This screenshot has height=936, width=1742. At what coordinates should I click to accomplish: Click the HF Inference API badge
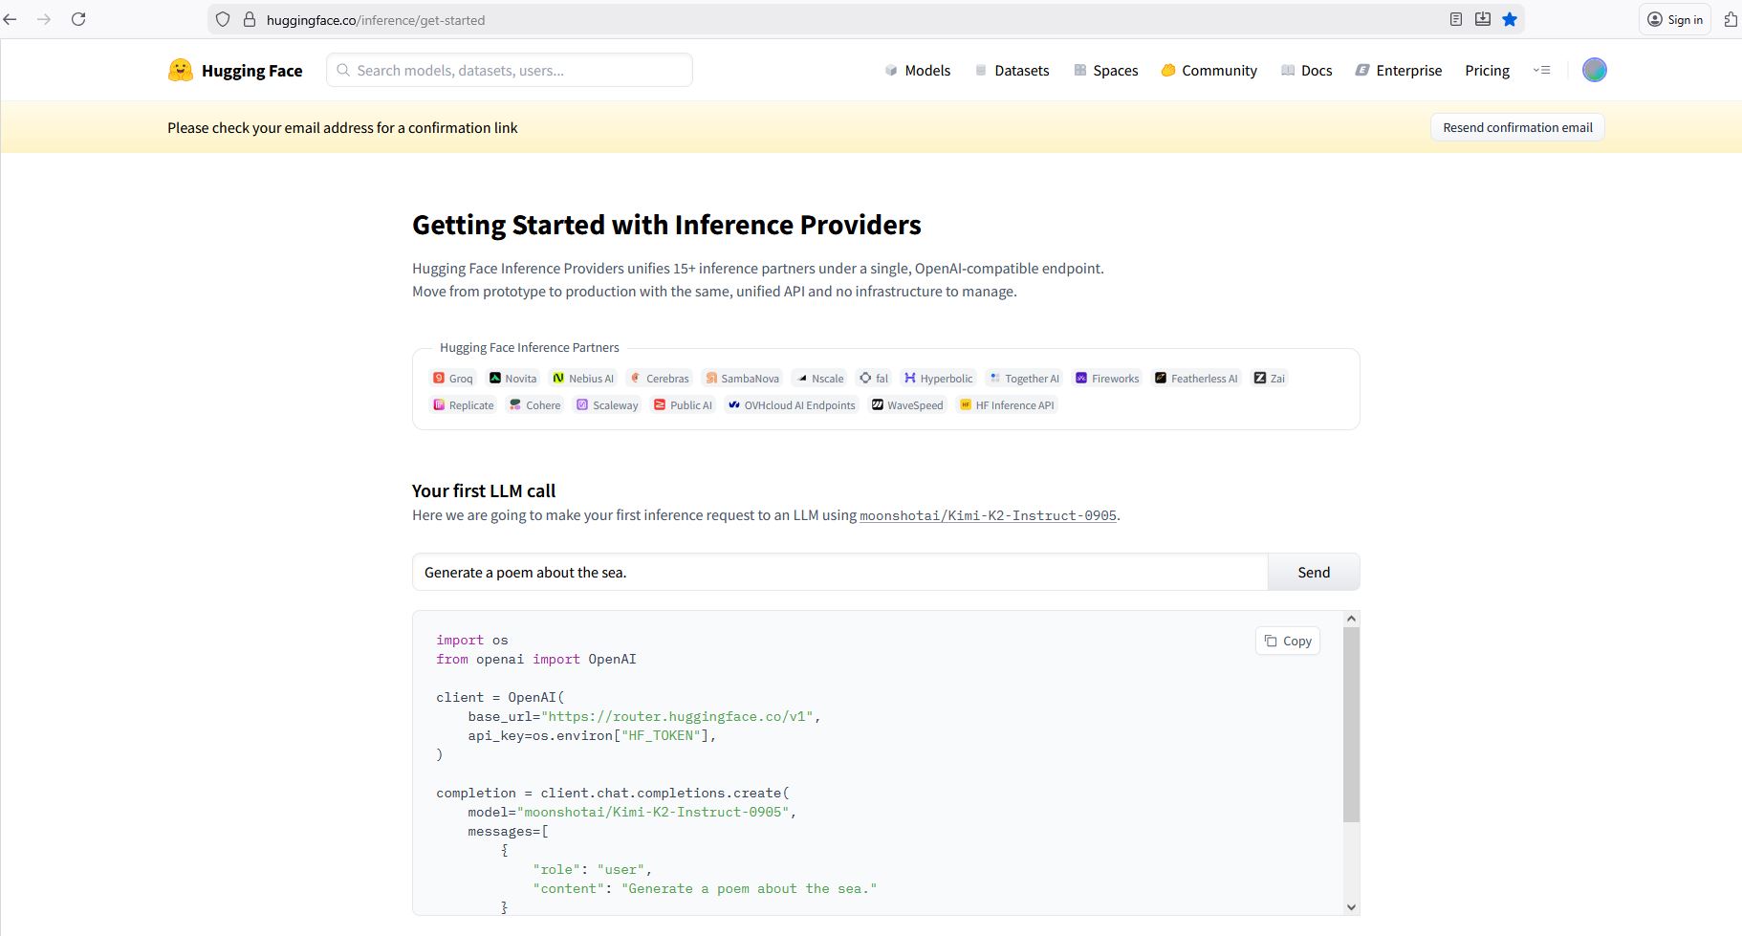pyautogui.click(x=1007, y=405)
